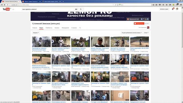Open video link Как выбрать ламинат
183x103 pixels.
pyautogui.click(x=119, y=84)
